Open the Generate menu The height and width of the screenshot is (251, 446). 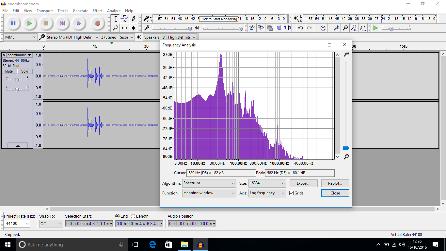[80, 11]
